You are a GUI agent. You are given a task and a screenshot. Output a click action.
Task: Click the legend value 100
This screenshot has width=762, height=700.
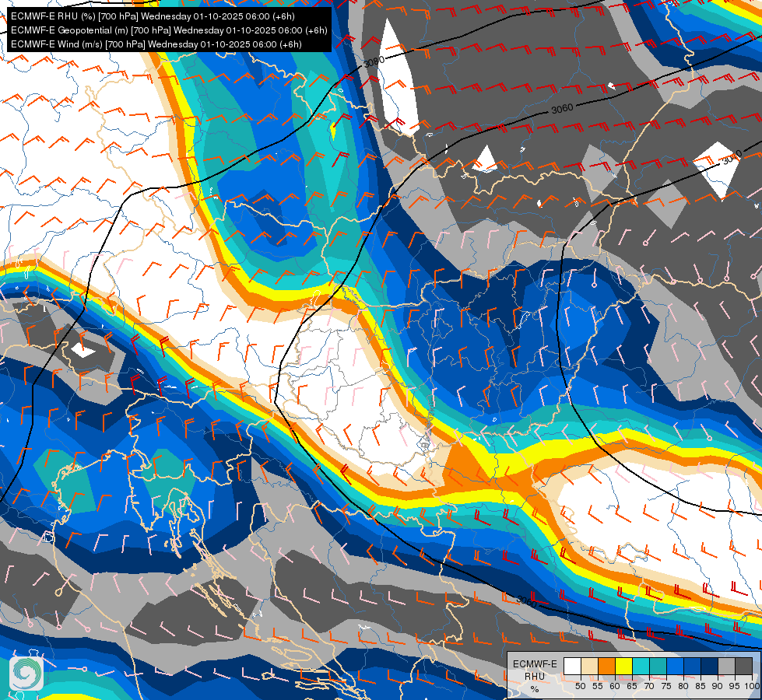pos(752,686)
